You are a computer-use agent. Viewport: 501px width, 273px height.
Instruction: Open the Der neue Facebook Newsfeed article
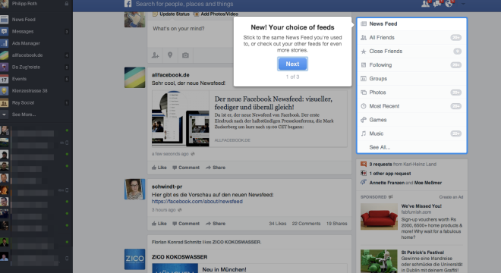click(273, 103)
